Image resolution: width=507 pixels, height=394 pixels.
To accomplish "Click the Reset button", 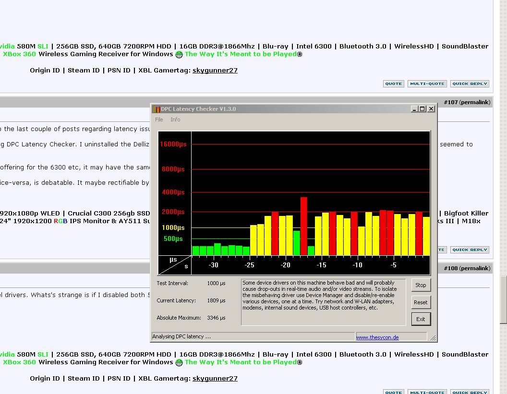I will tap(421, 302).
